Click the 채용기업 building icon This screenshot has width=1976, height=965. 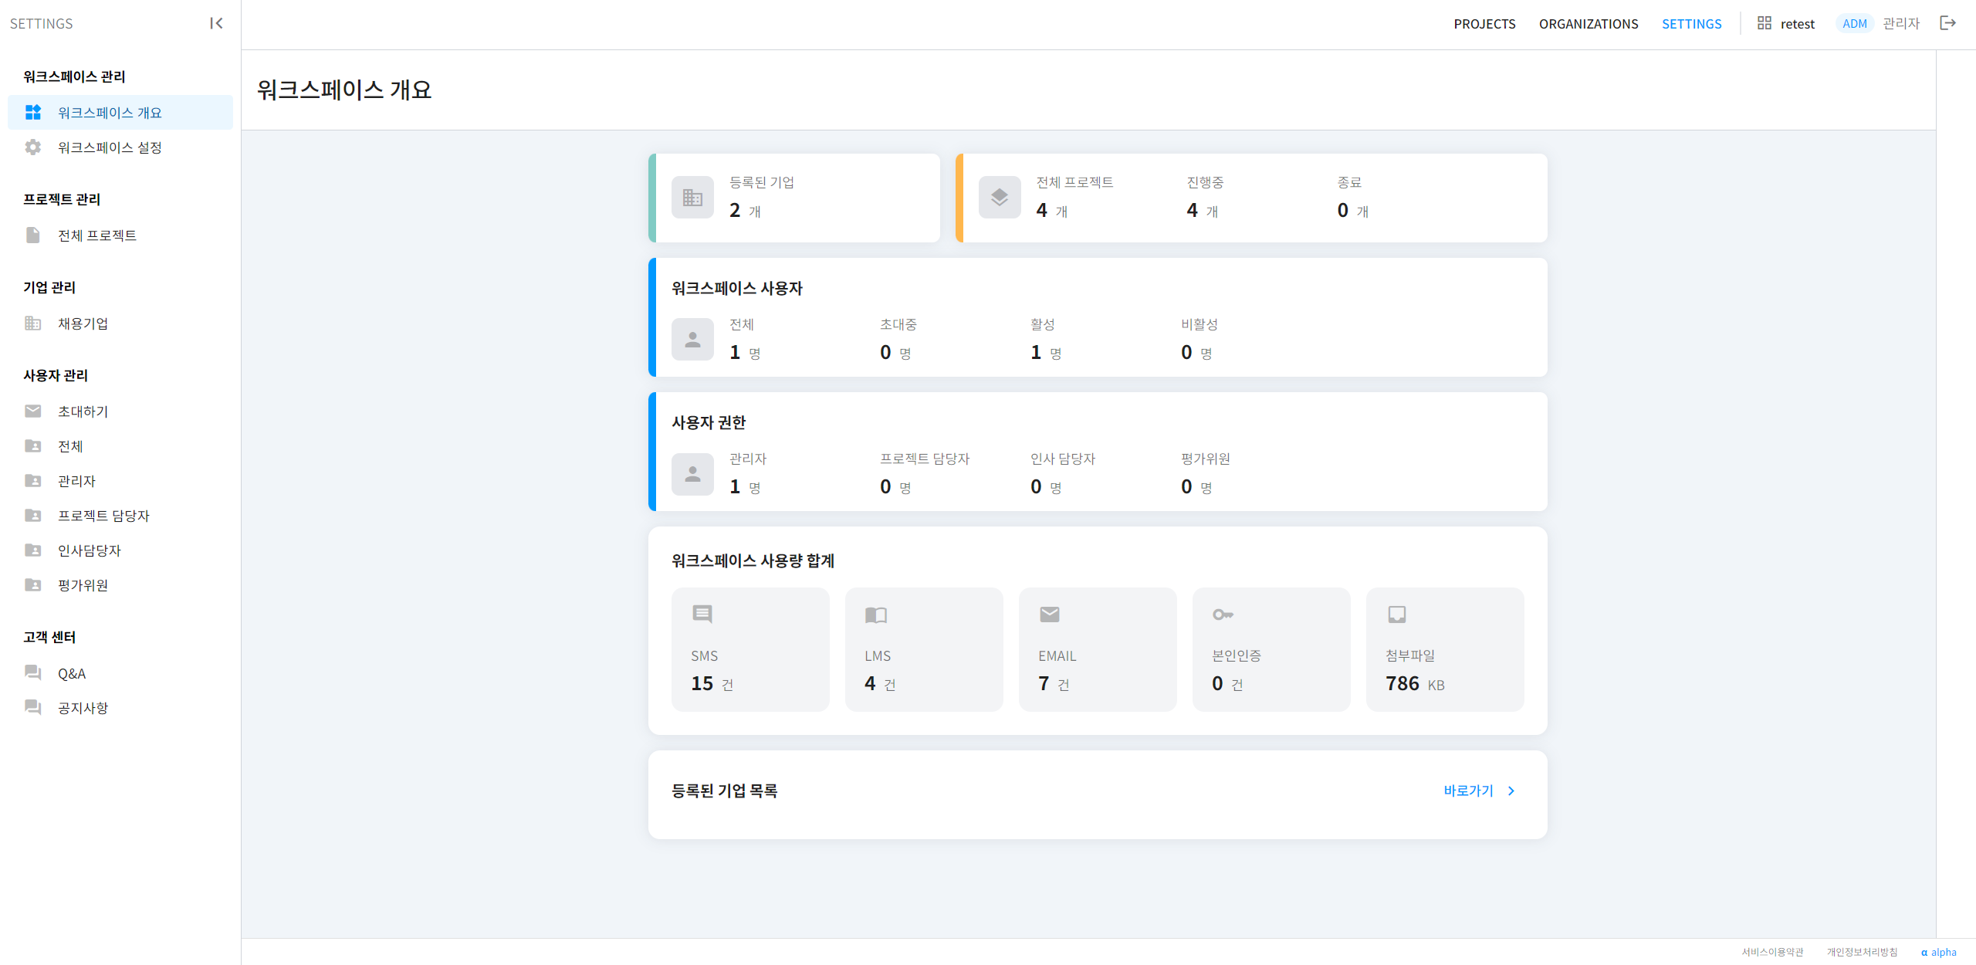[x=32, y=323]
